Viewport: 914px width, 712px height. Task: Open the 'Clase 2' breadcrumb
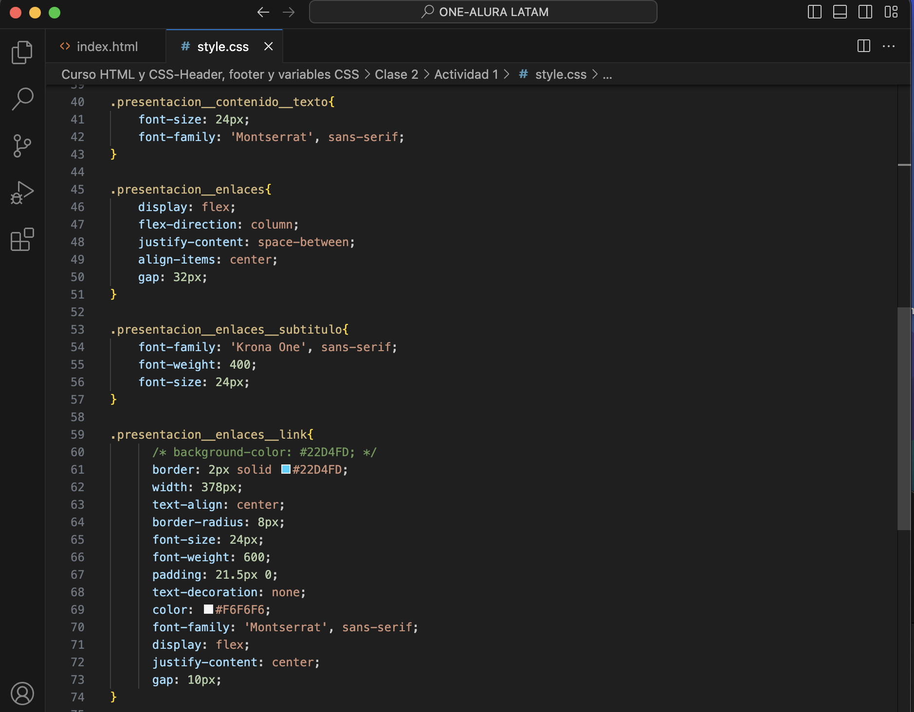[x=397, y=74]
